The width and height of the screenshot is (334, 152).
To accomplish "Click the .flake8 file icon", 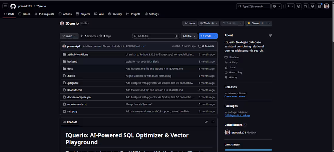I will [x=64, y=76].
